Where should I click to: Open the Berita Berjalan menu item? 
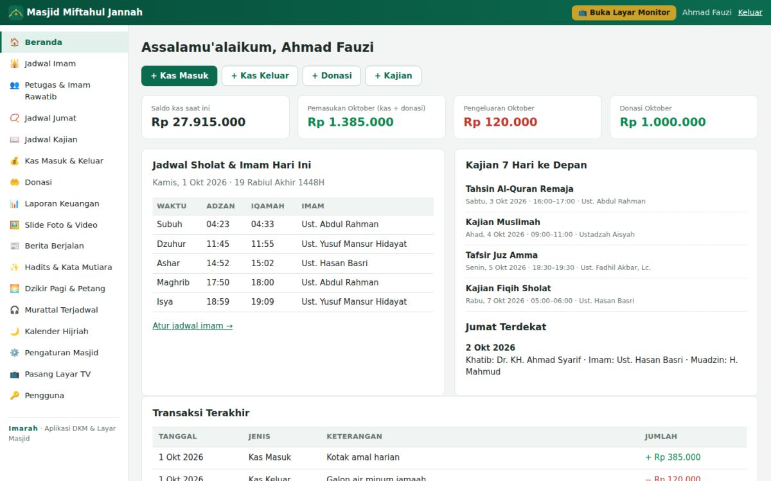(x=64, y=246)
